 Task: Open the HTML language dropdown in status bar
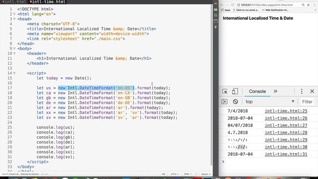click(188, 174)
